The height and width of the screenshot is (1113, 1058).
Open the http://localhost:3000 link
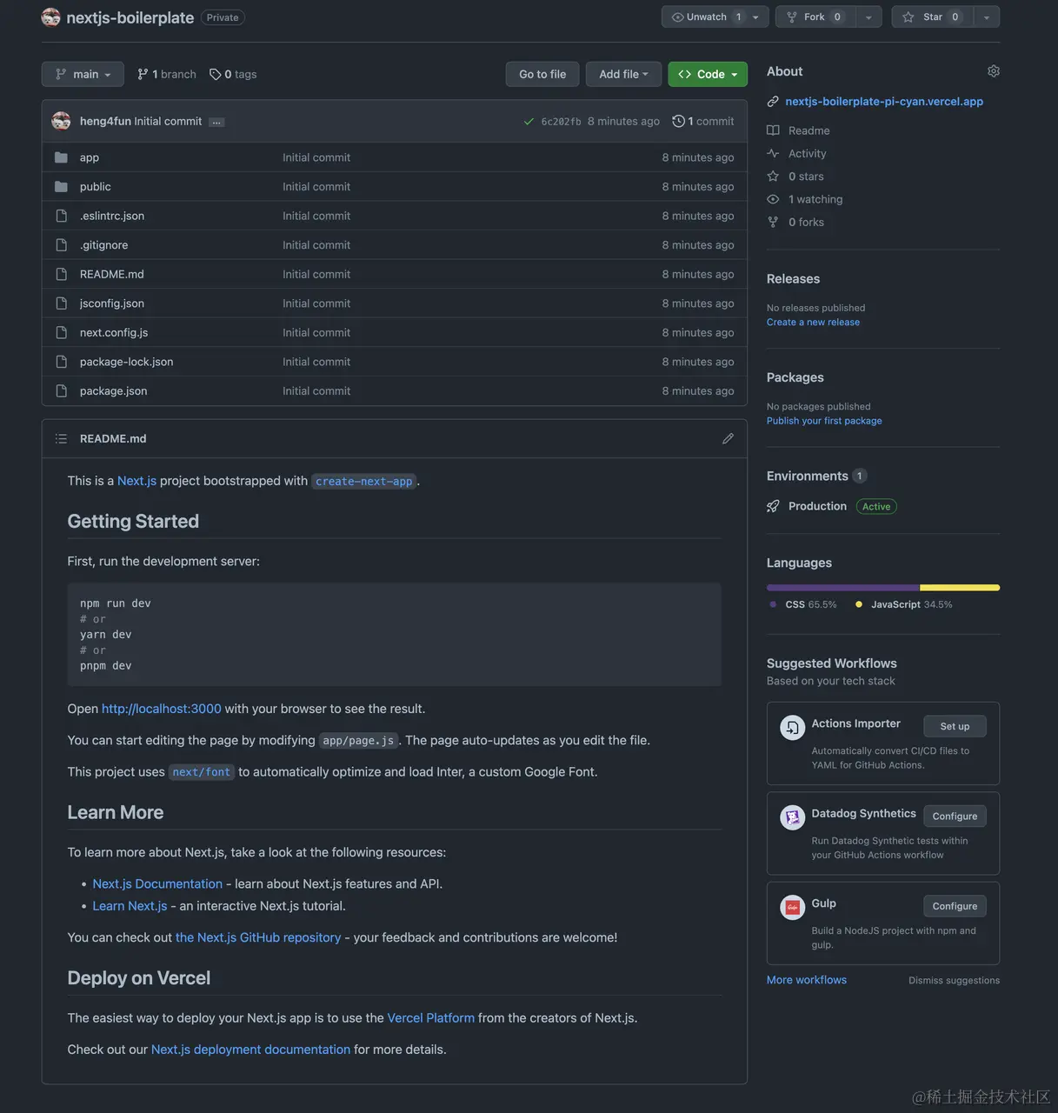162,710
